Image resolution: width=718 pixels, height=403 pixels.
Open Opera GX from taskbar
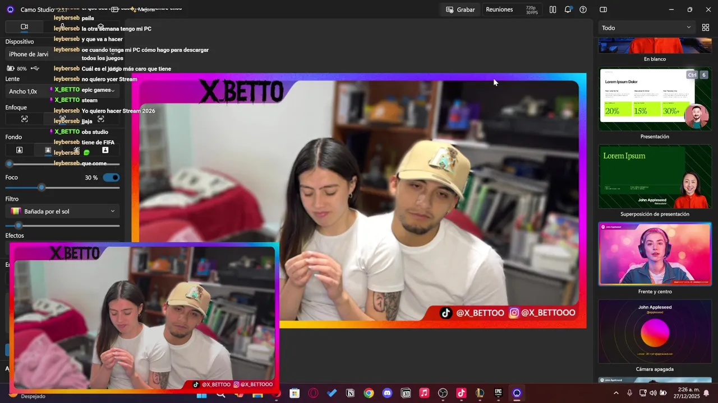[x=313, y=393]
